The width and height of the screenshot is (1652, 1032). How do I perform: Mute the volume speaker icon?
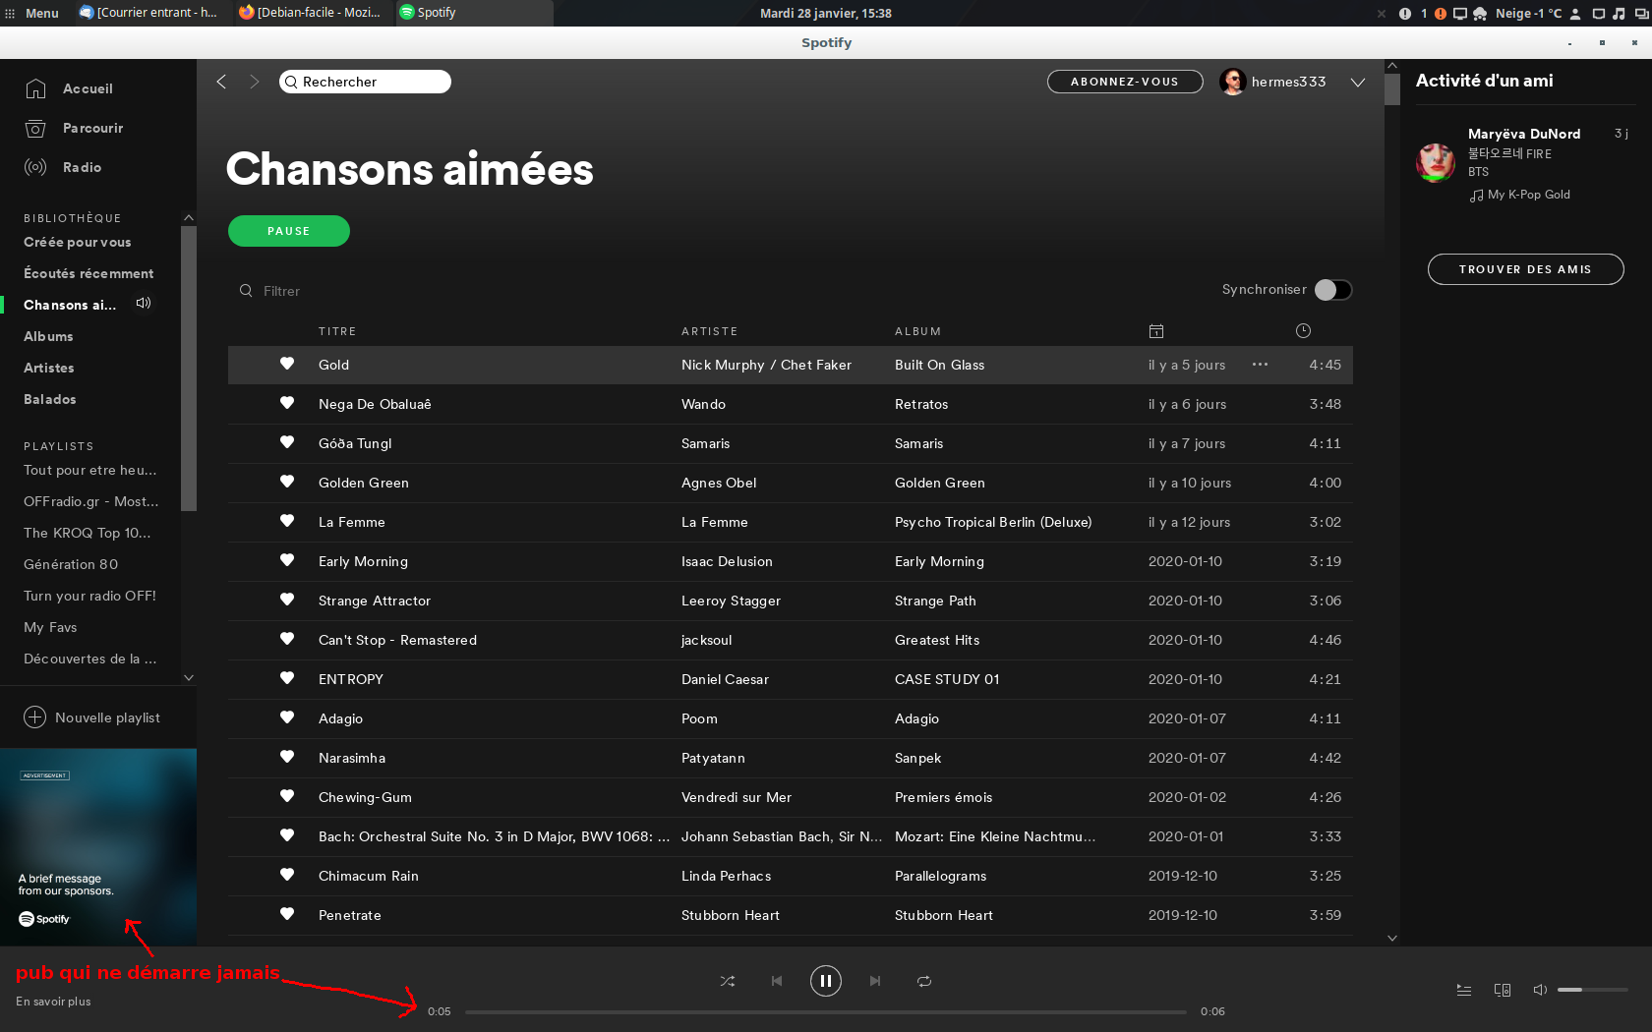[1540, 990]
